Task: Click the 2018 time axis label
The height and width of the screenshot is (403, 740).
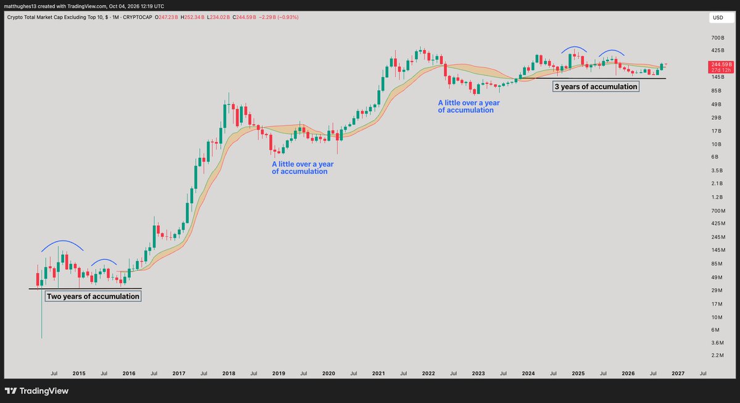Action: point(229,373)
